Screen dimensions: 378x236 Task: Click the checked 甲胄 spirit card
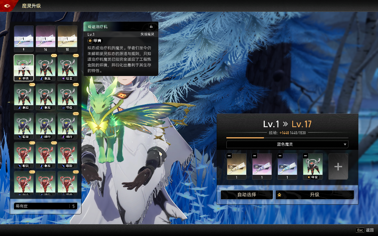[x=24, y=67]
